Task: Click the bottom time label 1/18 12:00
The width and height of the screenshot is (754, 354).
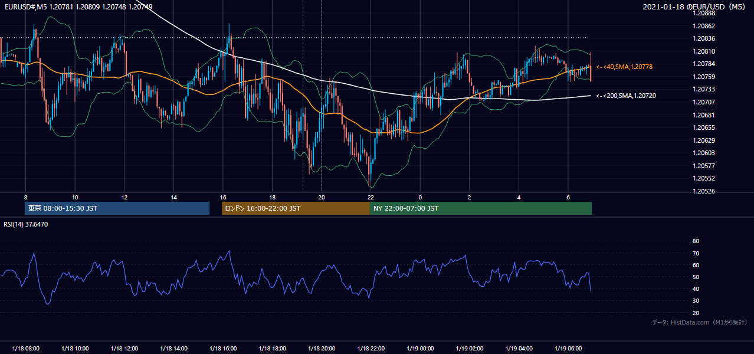Action: tap(124, 349)
